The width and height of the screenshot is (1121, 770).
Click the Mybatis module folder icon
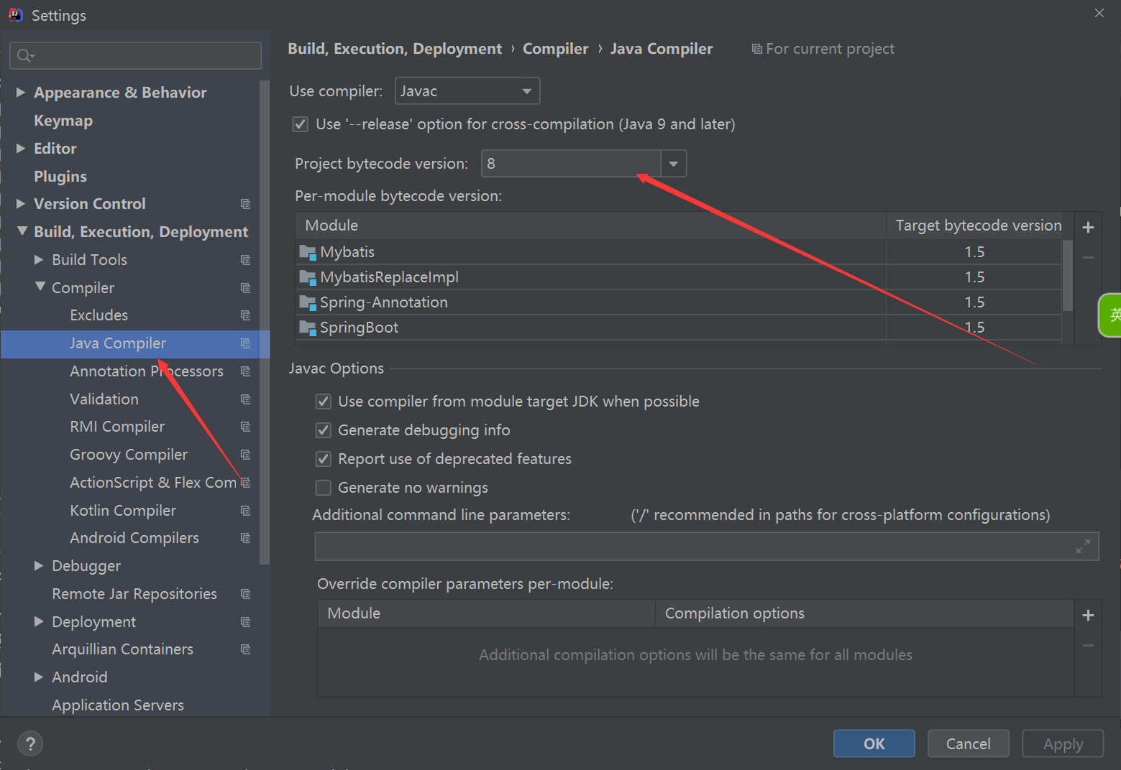pos(308,252)
